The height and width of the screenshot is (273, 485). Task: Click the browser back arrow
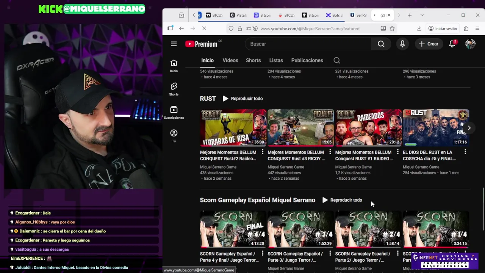coord(181,28)
